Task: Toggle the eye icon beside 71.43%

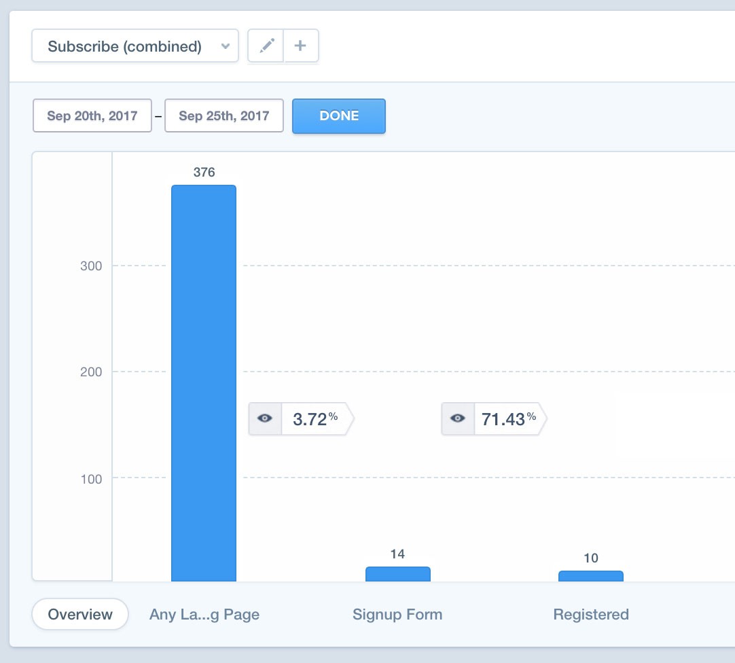Action: (x=458, y=418)
